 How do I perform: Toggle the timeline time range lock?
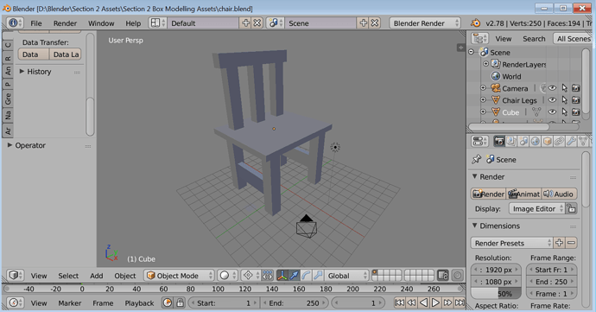(x=180, y=302)
